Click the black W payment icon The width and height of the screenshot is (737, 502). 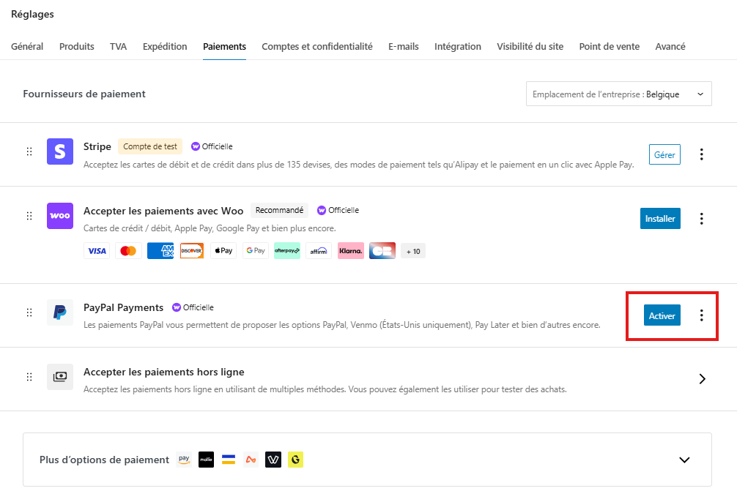pos(273,460)
